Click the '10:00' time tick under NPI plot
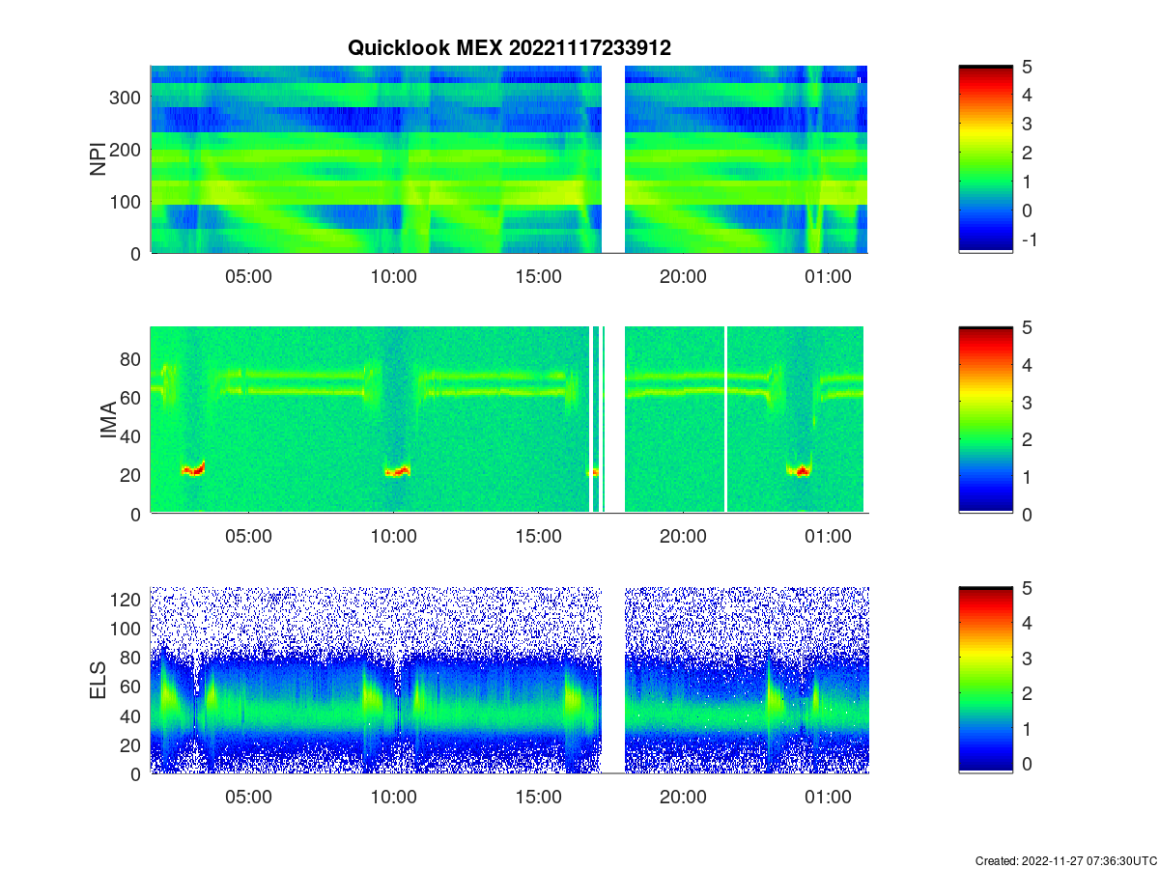This screenshot has width=1159, height=869. click(393, 275)
